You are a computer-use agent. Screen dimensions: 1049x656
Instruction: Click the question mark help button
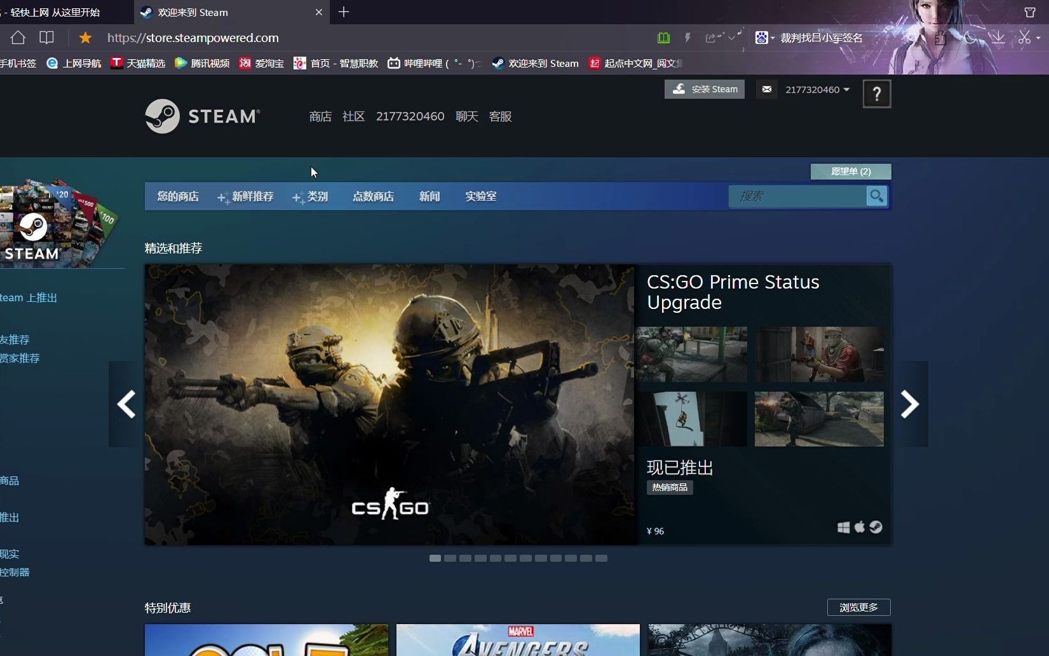pyautogui.click(x=877, y=94)
